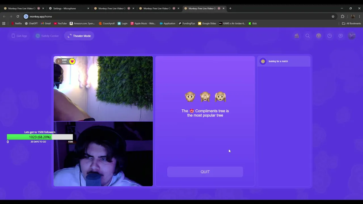Image resolution: width=363 pixels, height=204 pixels.
Task: Reload the monkey.app page
Action: click(18, 16)
